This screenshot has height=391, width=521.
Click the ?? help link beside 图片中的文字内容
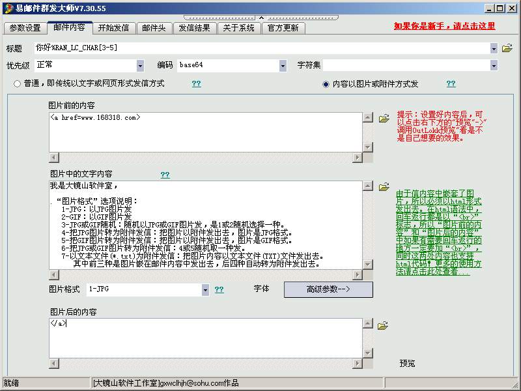(x=165, y=175)
